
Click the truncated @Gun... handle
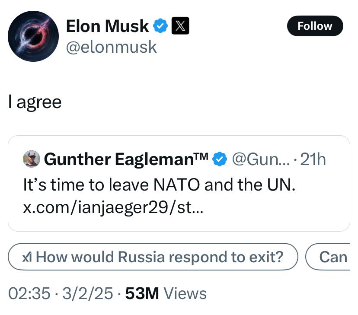(261, 159)
